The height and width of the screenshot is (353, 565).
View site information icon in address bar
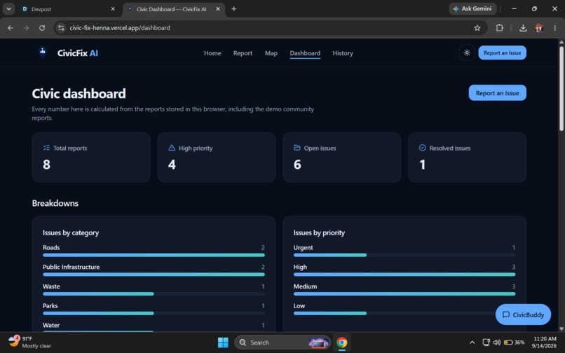(x=61, y=28)
